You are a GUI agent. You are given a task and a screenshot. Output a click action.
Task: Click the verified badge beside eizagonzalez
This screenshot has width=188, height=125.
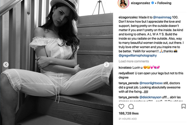153,3
